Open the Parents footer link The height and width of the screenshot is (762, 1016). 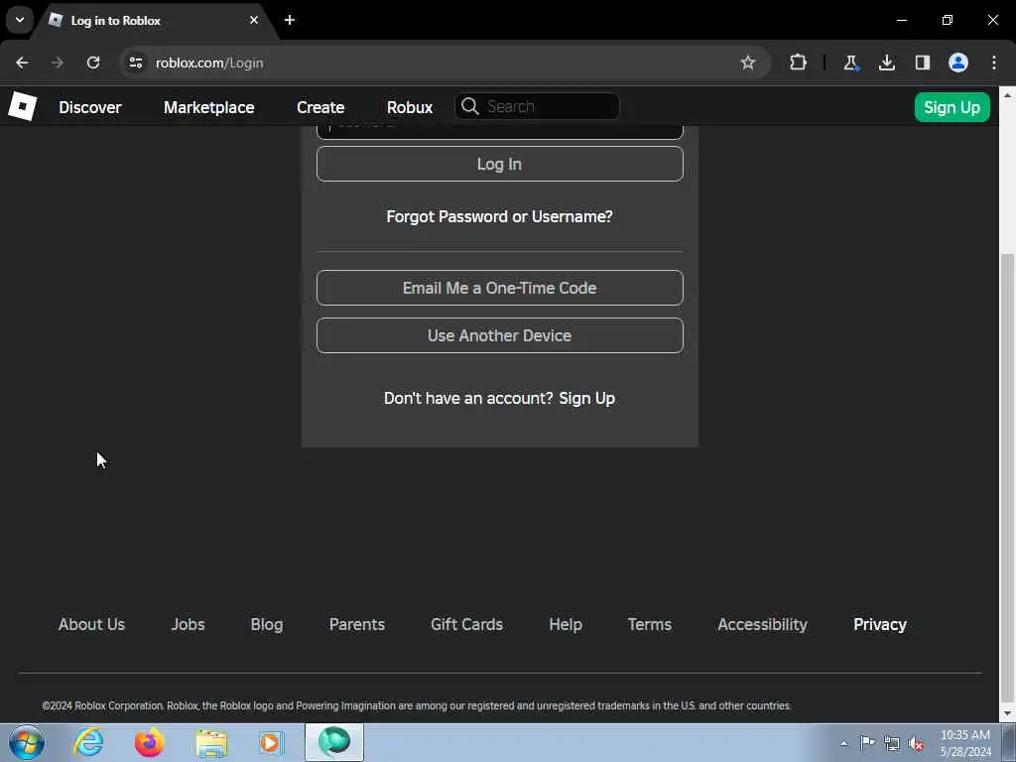point(357,624)
